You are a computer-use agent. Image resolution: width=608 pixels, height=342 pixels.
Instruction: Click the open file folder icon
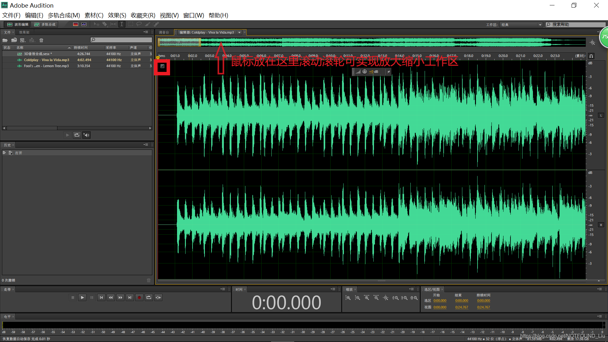[x=5, y=40]
